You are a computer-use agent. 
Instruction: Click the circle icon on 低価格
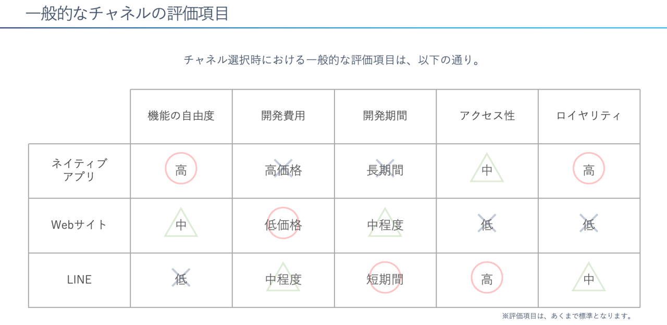pyautogui.click(x=283, y=223)
